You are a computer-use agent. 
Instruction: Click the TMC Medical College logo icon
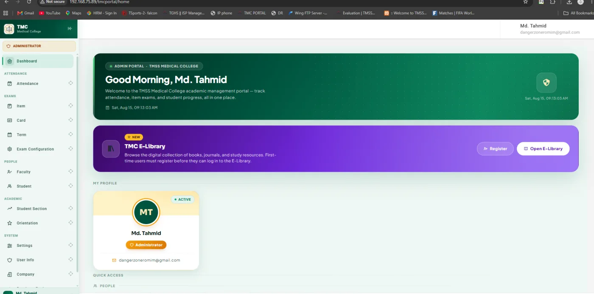coord(9,29)
